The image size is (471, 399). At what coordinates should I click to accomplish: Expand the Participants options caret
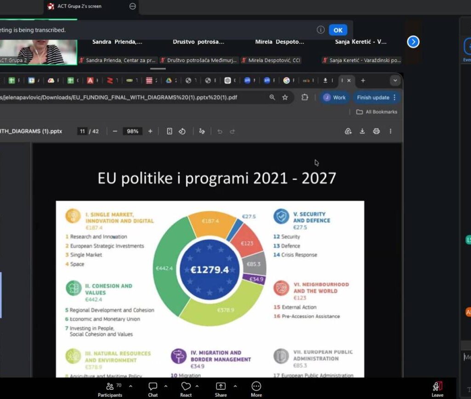coord(131,386)
